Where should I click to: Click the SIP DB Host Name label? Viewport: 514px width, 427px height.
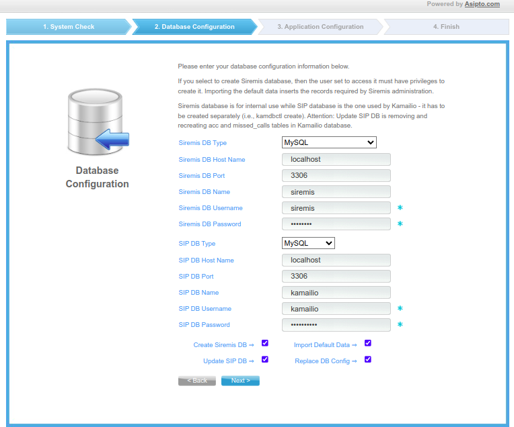coord(206,260)
